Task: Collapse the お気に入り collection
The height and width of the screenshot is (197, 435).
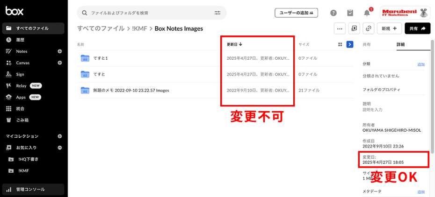Action: coord(59,148)
